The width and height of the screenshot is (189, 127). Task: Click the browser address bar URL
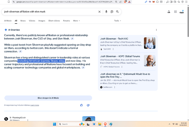(65, 2)
